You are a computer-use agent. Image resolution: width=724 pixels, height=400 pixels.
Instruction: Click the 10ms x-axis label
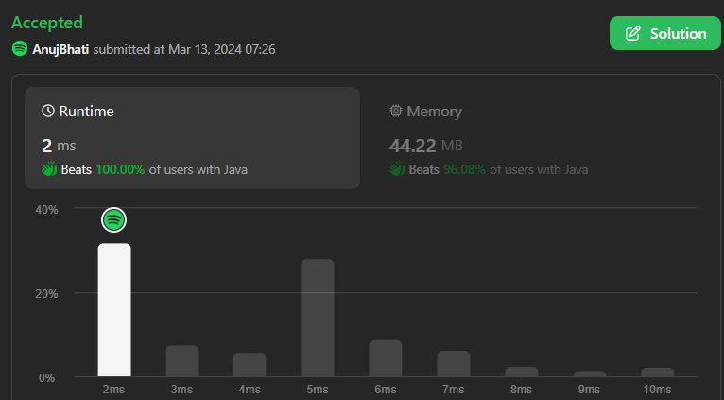(658, 390)
